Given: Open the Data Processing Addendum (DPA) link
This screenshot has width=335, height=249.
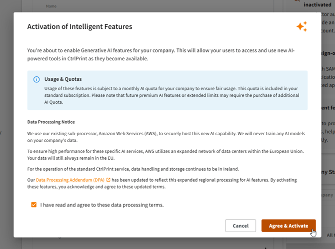Looking at the screenshot, I should point(70,180).
